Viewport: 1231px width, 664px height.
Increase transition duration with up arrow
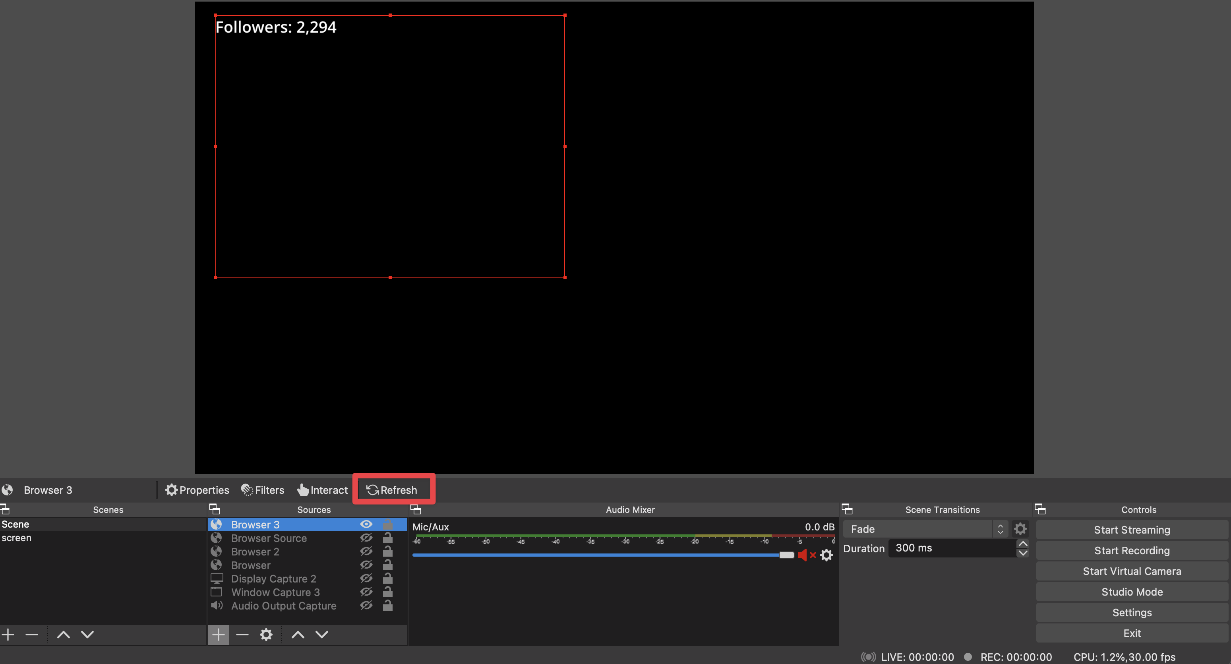(x=1023, y=544)
